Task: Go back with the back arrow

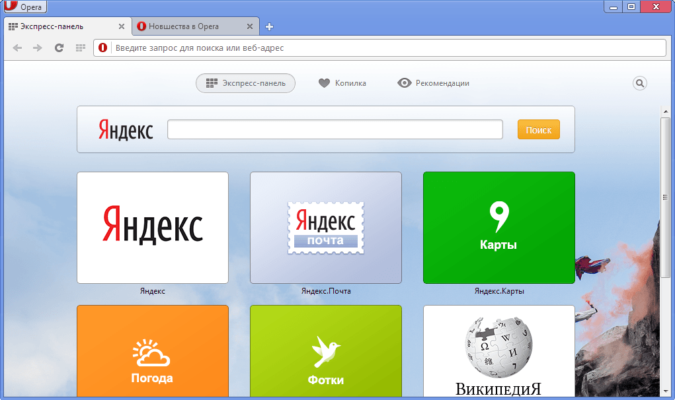Action: pos(17,48)
